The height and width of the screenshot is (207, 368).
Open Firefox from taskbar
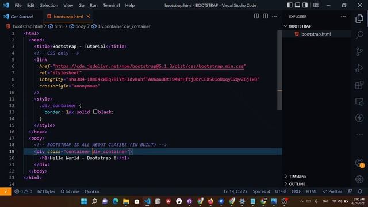coord(210,201)
